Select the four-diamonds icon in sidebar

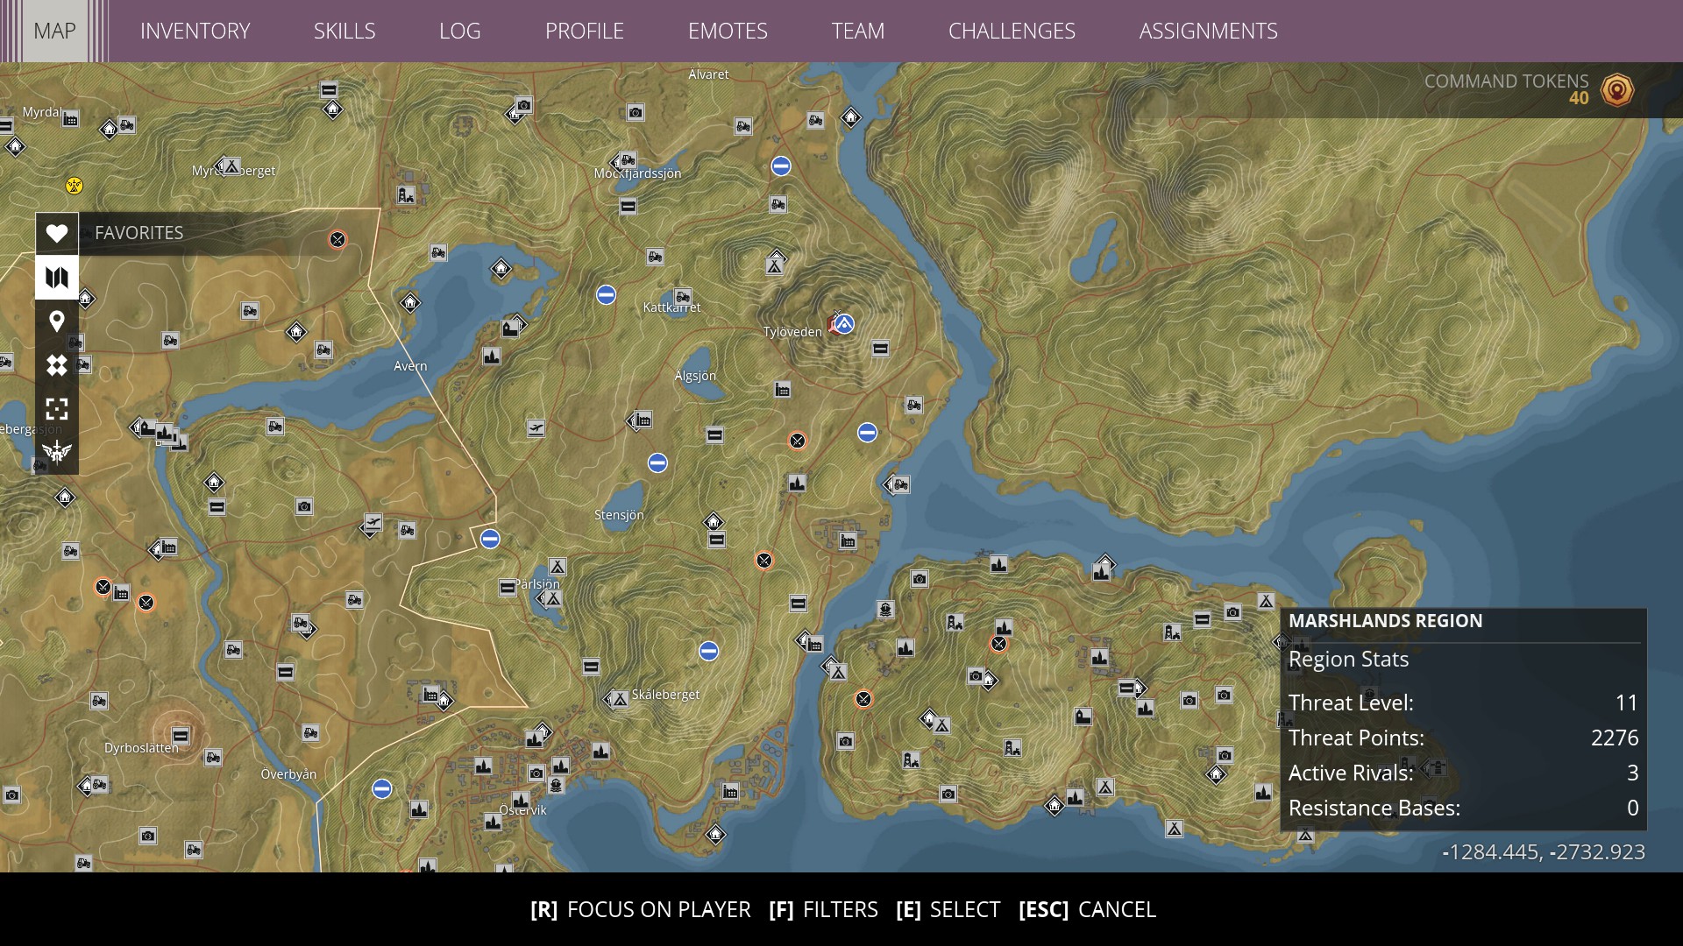57,365
